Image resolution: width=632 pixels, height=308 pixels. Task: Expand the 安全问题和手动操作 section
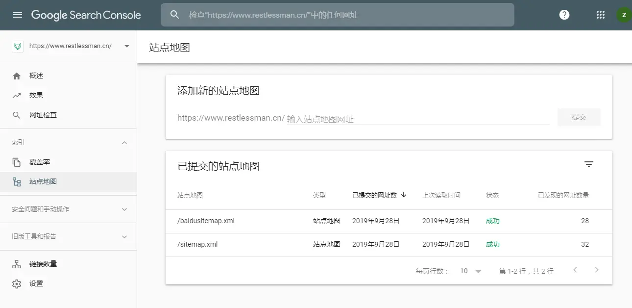click(x=124, y=209)
